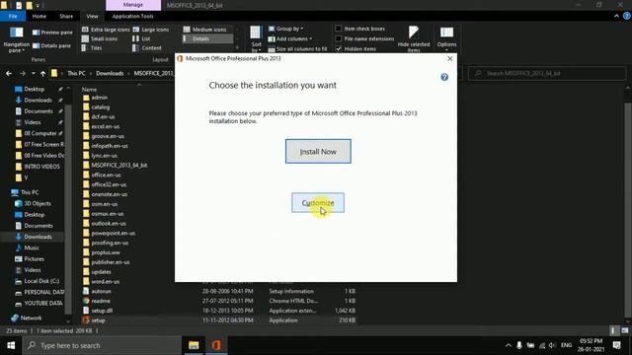Open the File menu in Explorer
Viewport: 632px width, 355px height.
13,16
